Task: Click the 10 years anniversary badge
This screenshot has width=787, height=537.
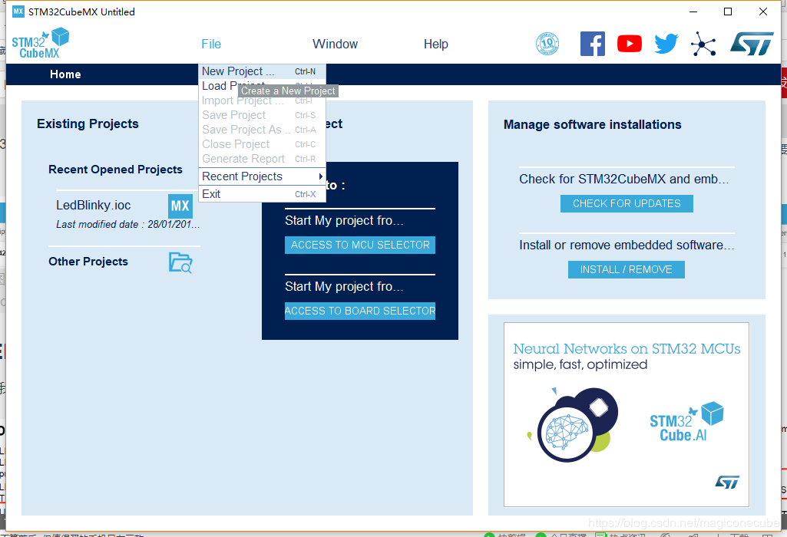Action: [x=547, y=44]
